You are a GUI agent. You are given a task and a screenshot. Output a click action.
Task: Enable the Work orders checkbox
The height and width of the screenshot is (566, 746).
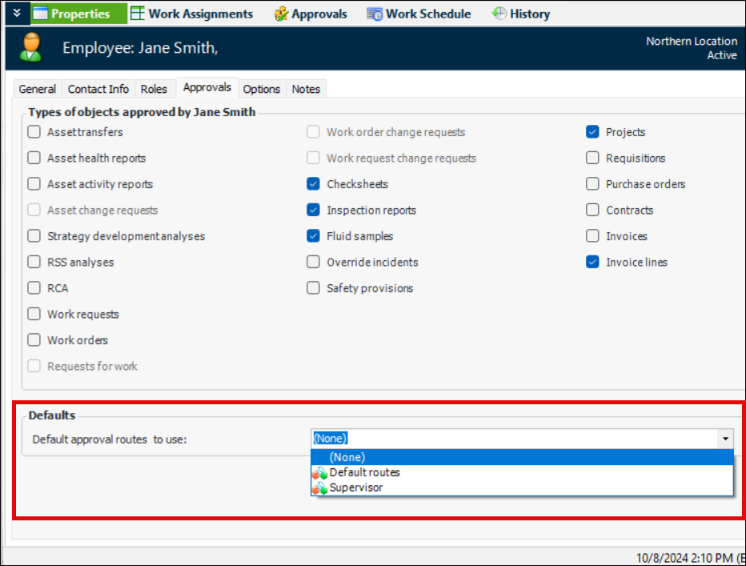tap(34, 340)
